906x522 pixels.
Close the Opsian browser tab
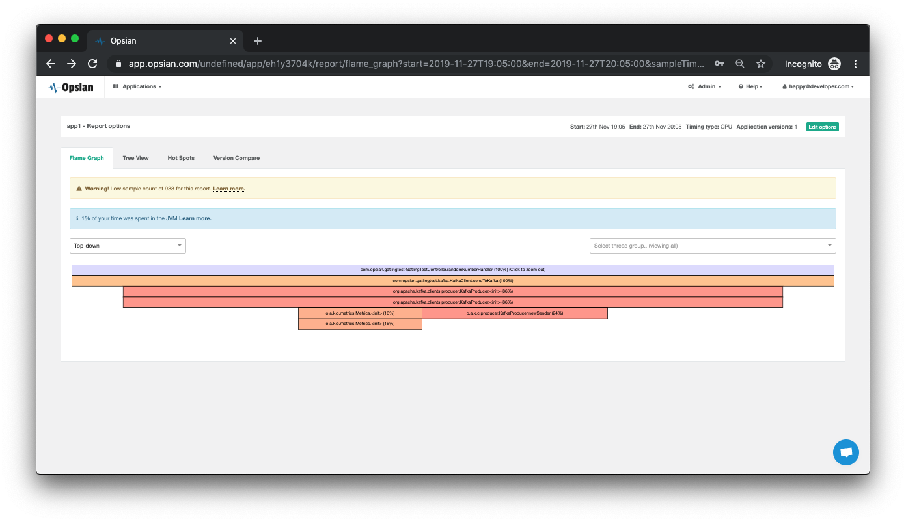[233, 41]
